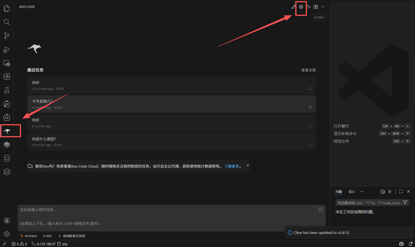Select the 问题 Problems tab

[x=338, y=192]
